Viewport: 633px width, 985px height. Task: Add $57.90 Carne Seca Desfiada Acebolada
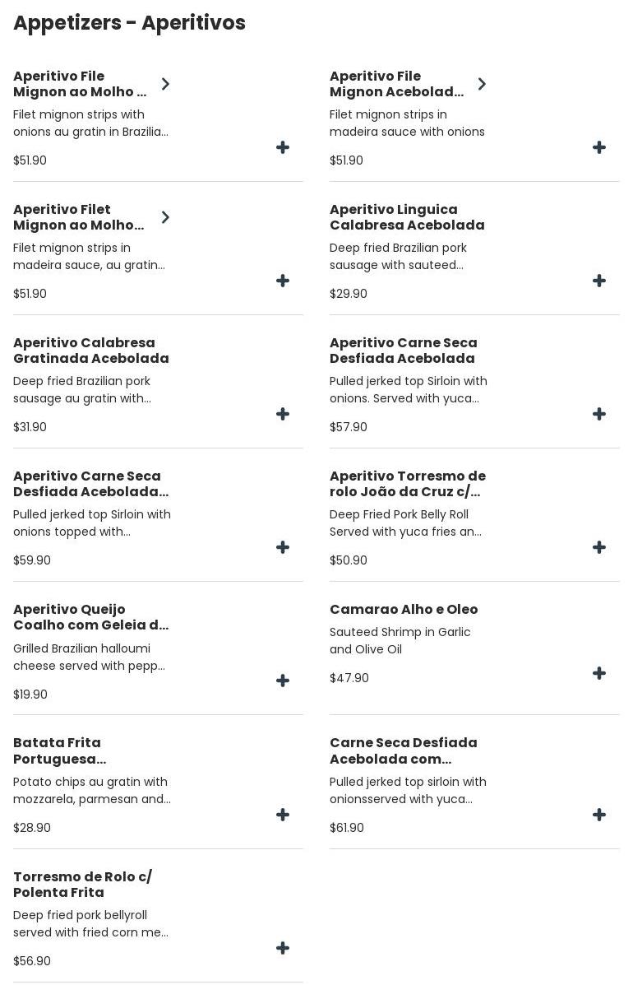pyautogui.click(x=599, y=415)
